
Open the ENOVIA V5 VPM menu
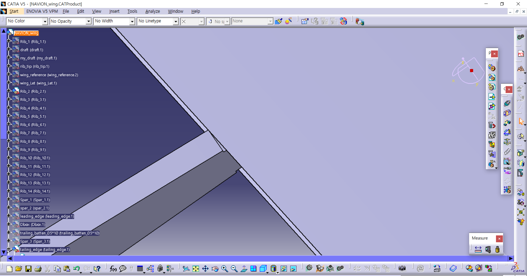[42, 11]
